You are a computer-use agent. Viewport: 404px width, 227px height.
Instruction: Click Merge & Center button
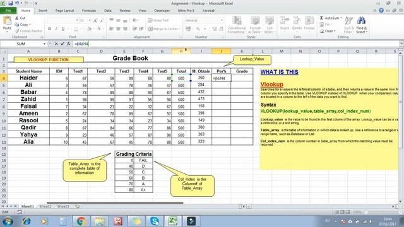(x=164, y=29)
